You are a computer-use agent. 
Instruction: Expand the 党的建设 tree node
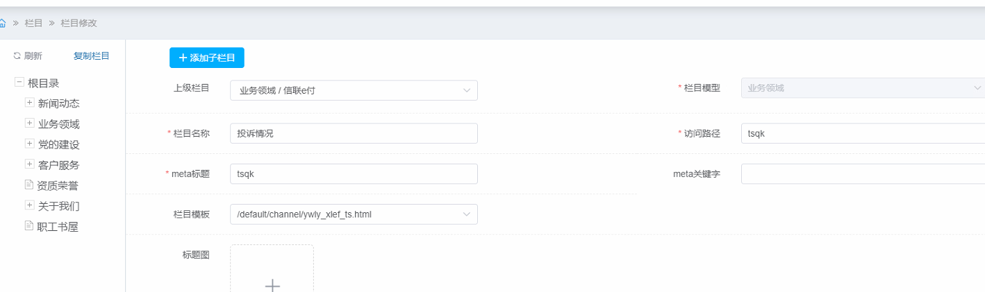29,144
